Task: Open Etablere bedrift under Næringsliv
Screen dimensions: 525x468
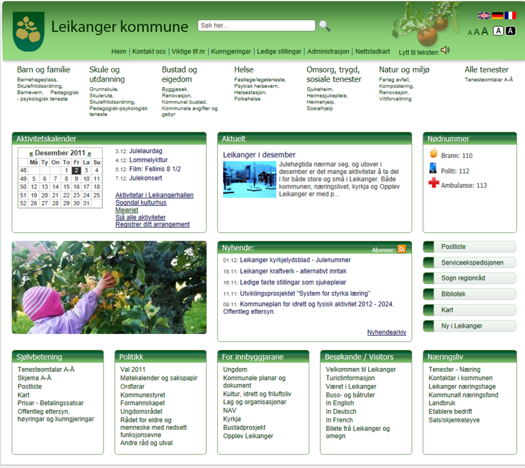Action: (x=451, y=411)
